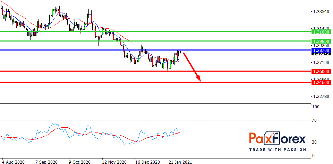Click the 12 Nov 2020 date label
Screen dimensions: 333x164
(x=114, y=162)
